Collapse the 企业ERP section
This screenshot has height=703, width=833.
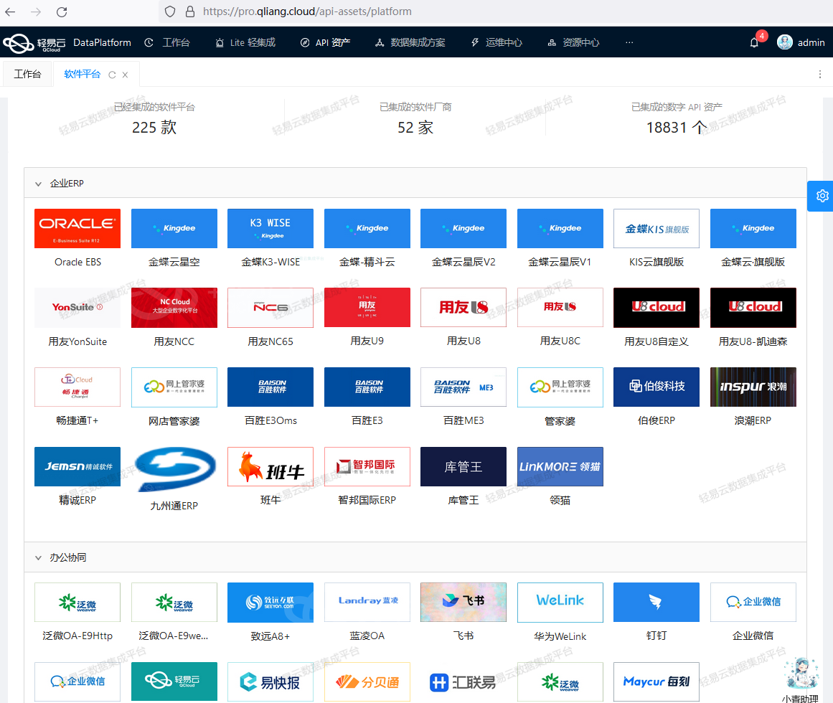click(38, 184)
